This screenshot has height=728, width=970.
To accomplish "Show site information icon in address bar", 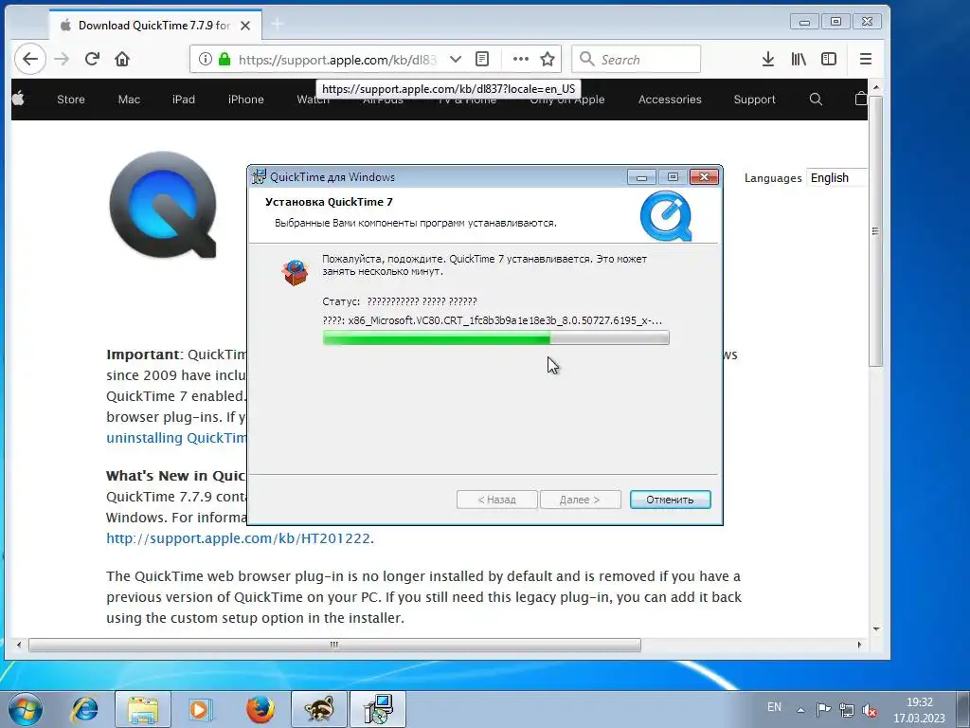I will [x=206, y=59].
